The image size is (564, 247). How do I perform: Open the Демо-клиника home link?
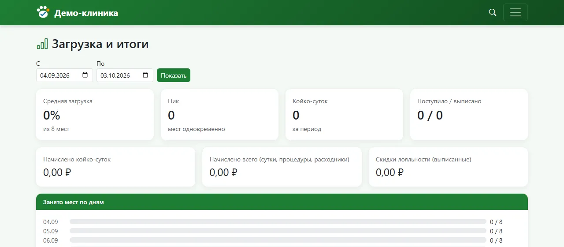coord(78,13)
